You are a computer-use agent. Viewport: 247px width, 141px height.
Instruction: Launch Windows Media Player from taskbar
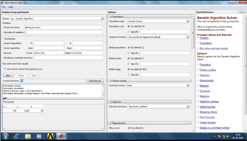point(39,136)
